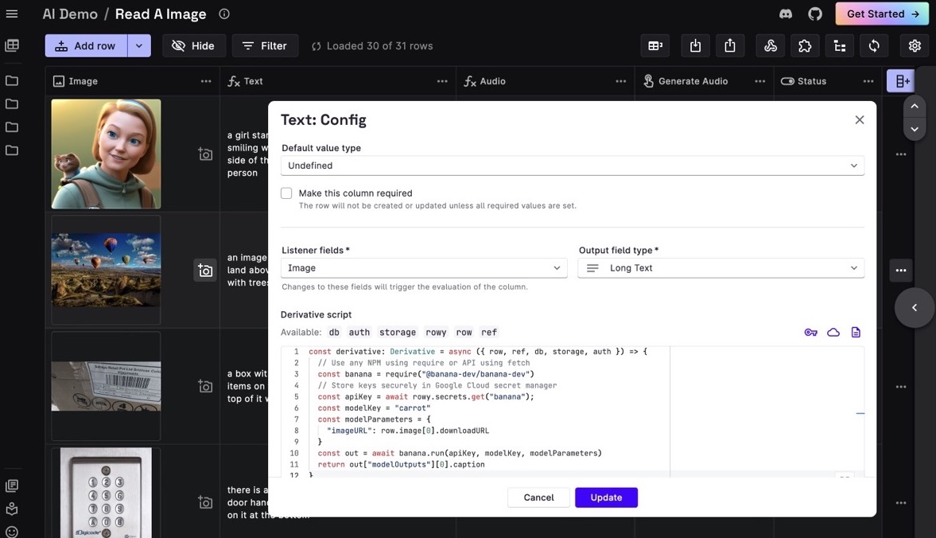The height and width of the screenshot is (538, 936).
Task: Open the script documentation file icon
Action: pyautogui.click(x=855, y=330)
